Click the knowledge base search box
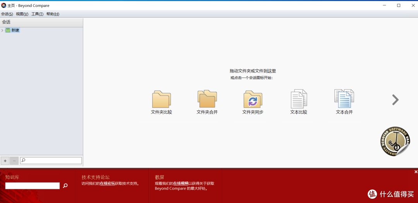 [x=33, y=186]
